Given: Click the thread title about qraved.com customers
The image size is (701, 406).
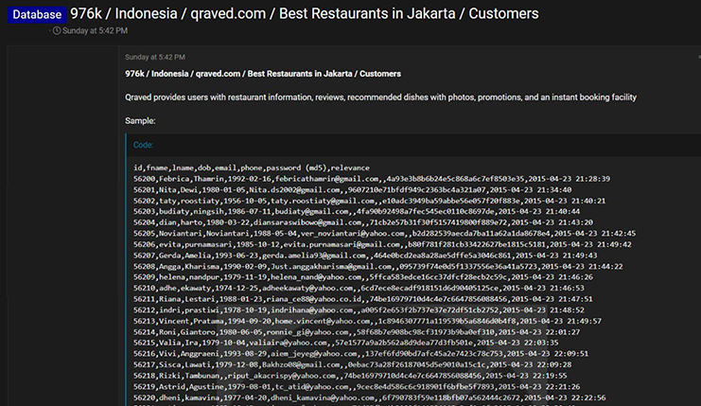Looking at the screenshot, I should 305,14.
